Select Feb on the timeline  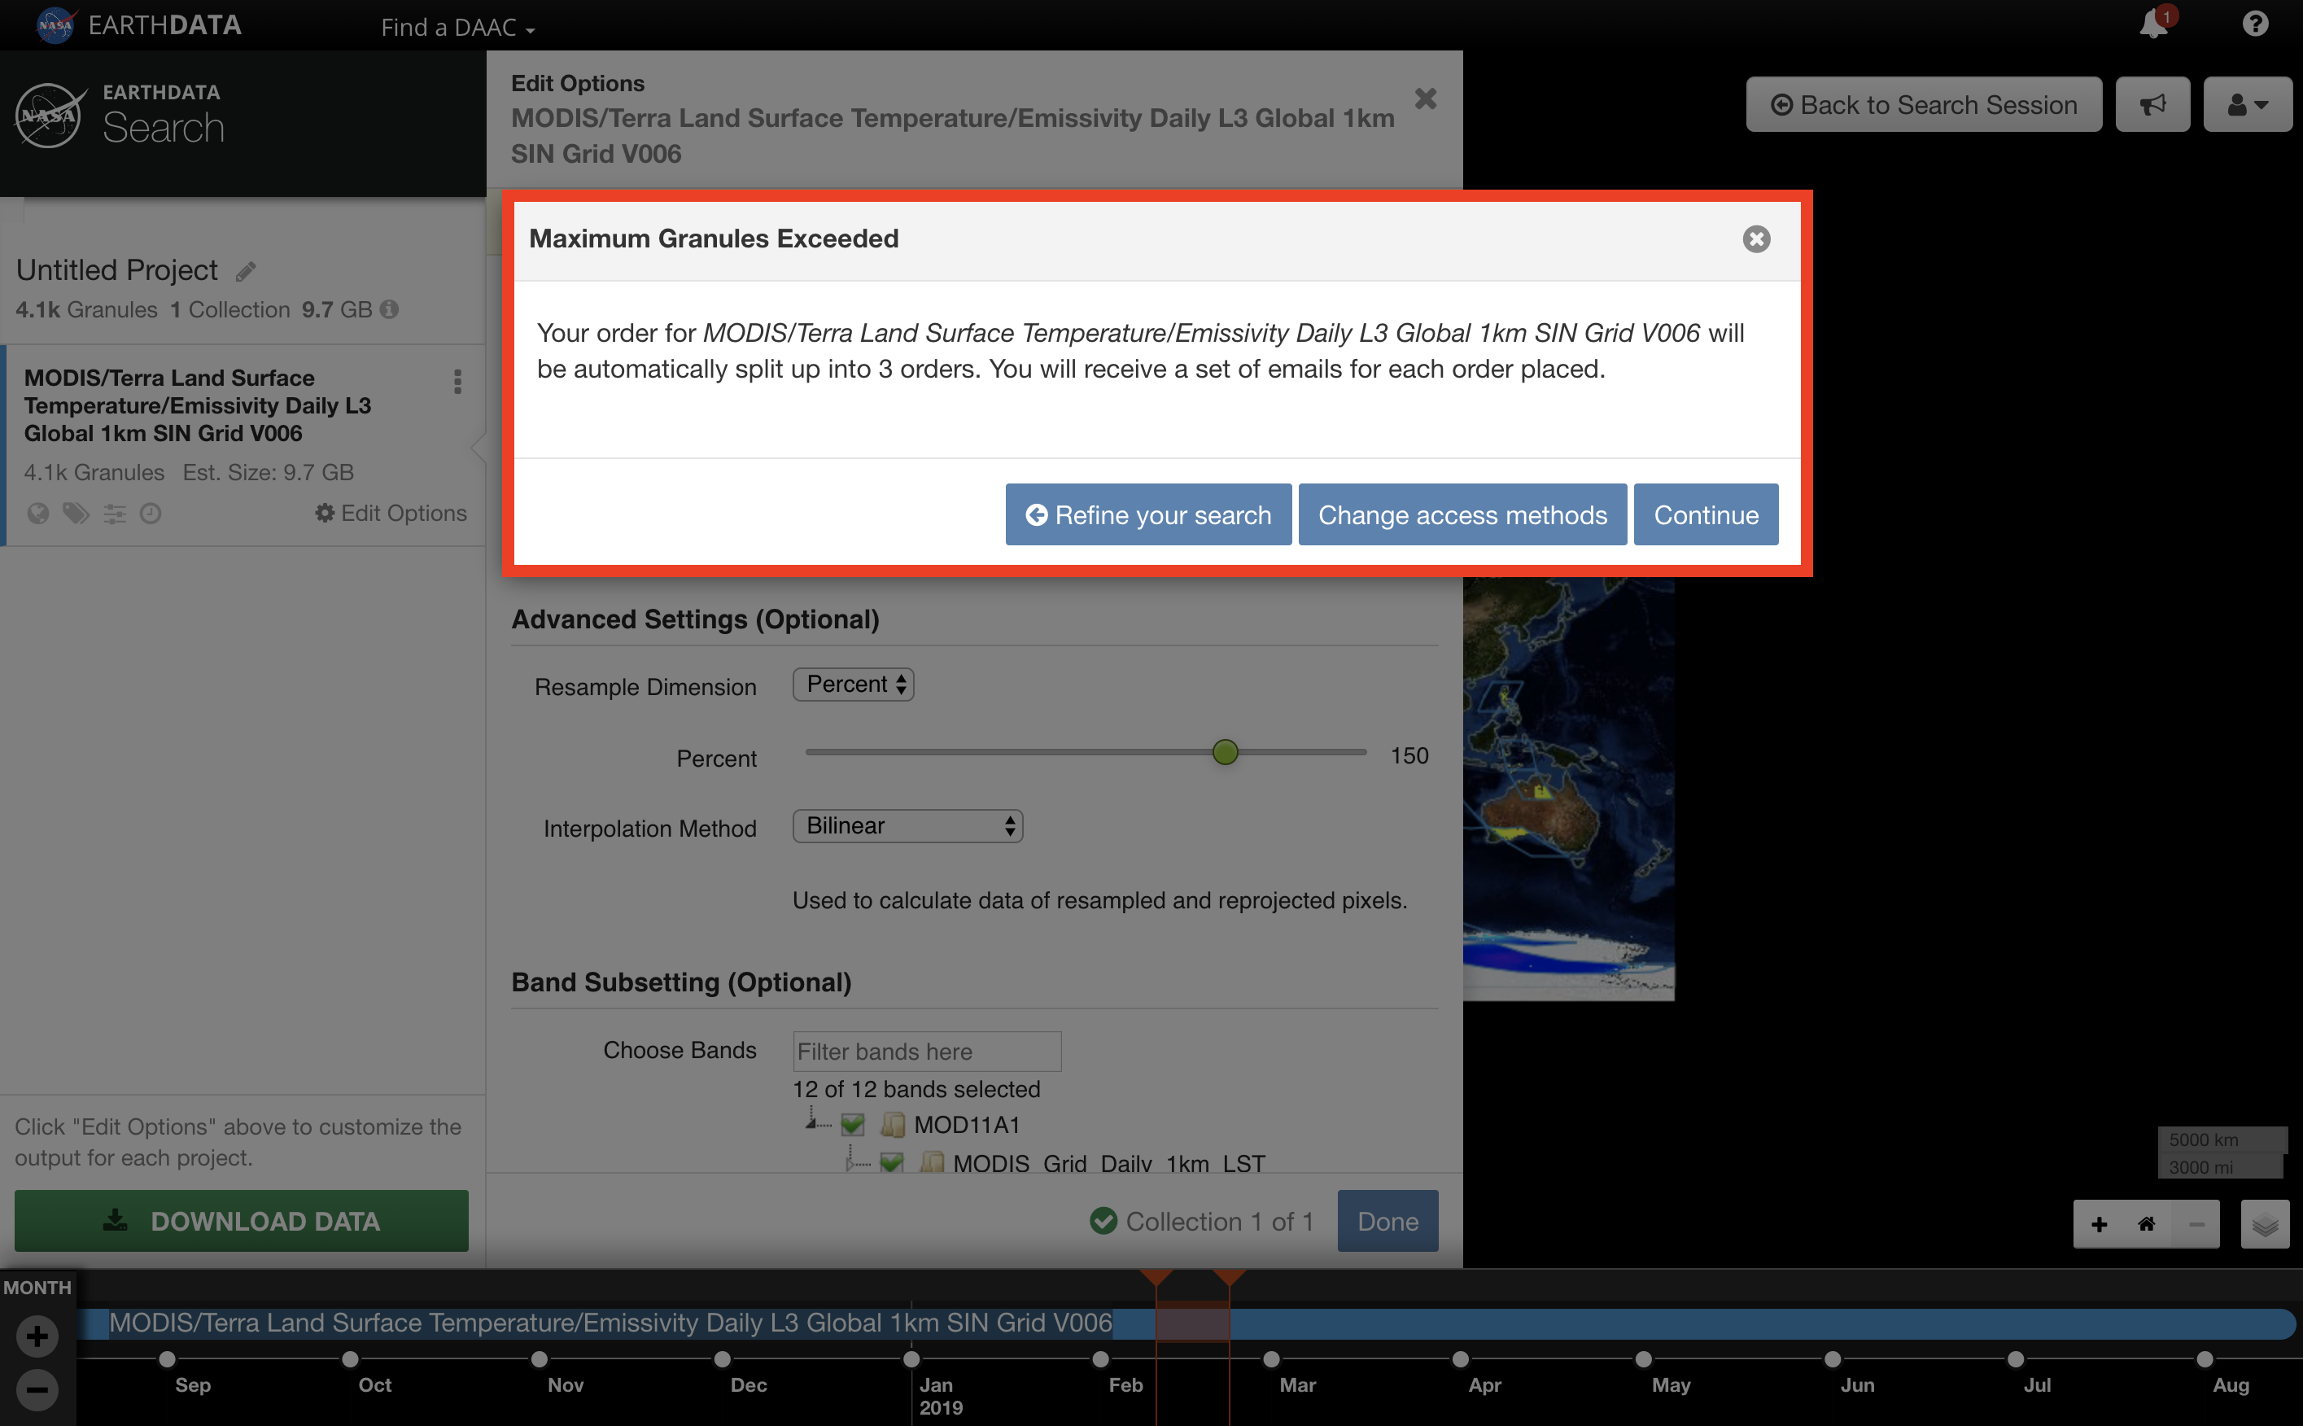(x=1125, y=1384)
